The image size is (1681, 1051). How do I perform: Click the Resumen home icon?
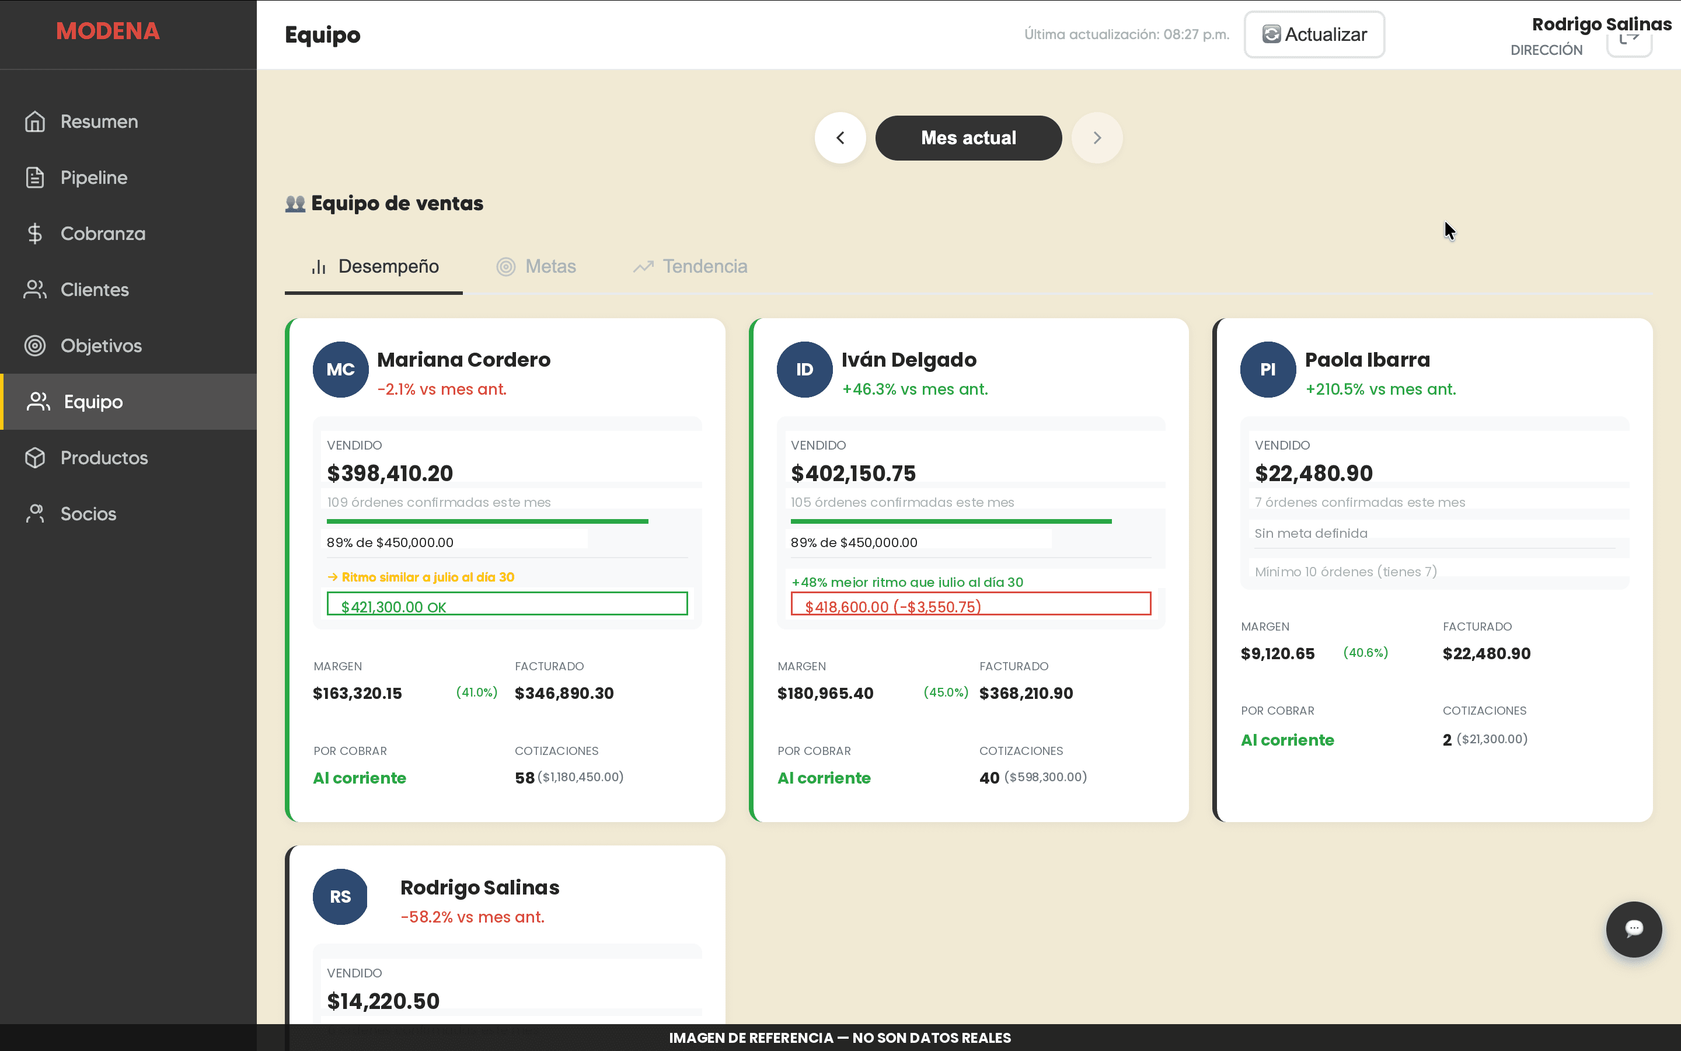[35, 121]
